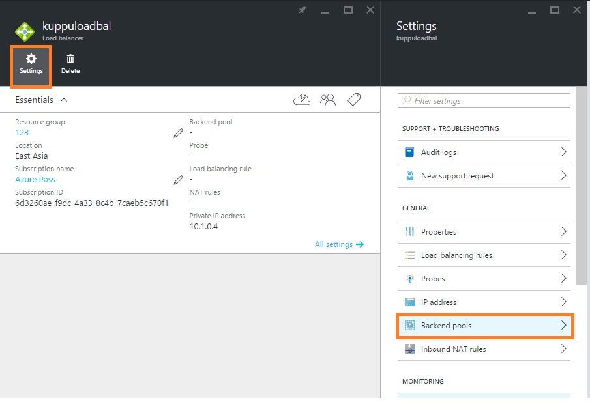Open the users and roles icon
This screenshot has width=590, height=413.
[327, 100]
